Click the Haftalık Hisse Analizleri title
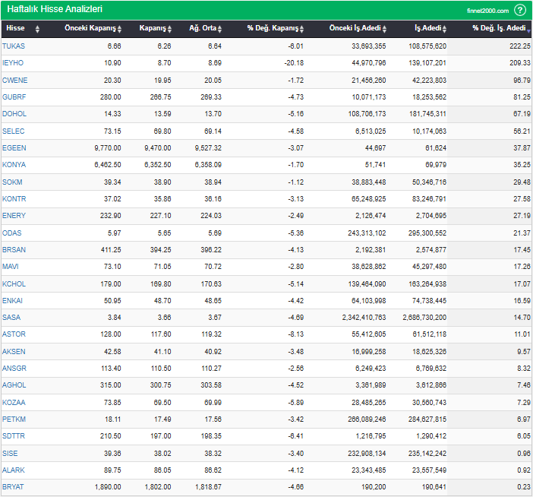 pyautogui.click(x=55, y=10)
